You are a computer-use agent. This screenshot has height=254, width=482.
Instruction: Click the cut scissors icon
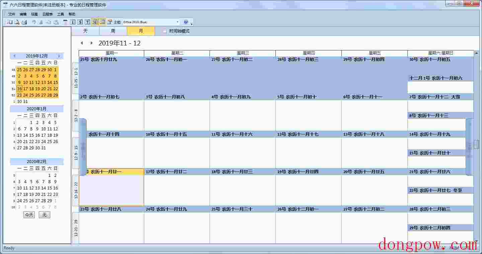tap(41, 22)
